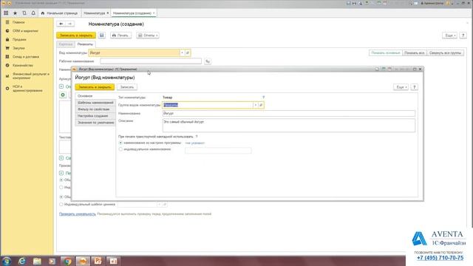The height and width of the screenshot is (266, 473).
Task: Open Группа видов номенклатуры value with open icon
Action: point(261,105)
